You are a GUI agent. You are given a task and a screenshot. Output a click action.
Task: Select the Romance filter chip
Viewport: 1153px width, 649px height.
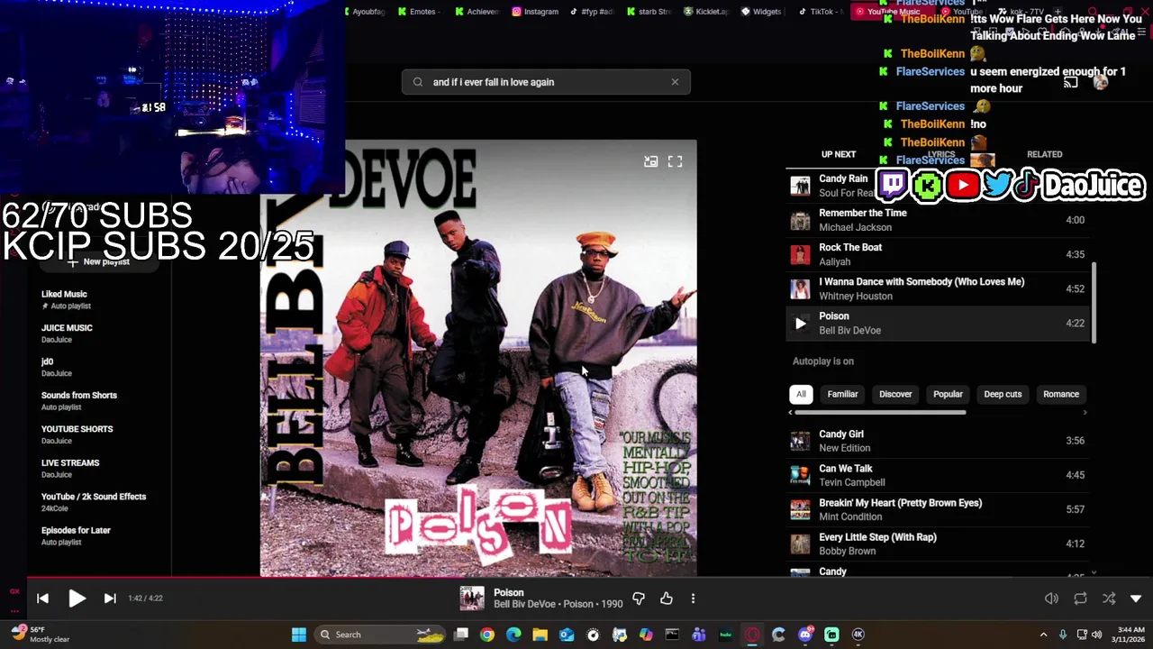[x=1060, y=394]
